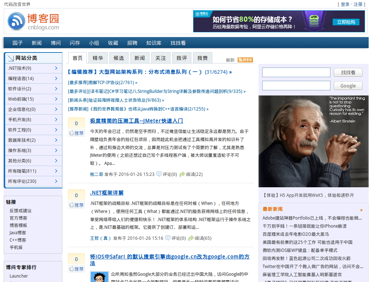The width and height of the screenshot is (376, 282).
Task: Click the read-count arrow icon on JMeter post
Action: 182,174
